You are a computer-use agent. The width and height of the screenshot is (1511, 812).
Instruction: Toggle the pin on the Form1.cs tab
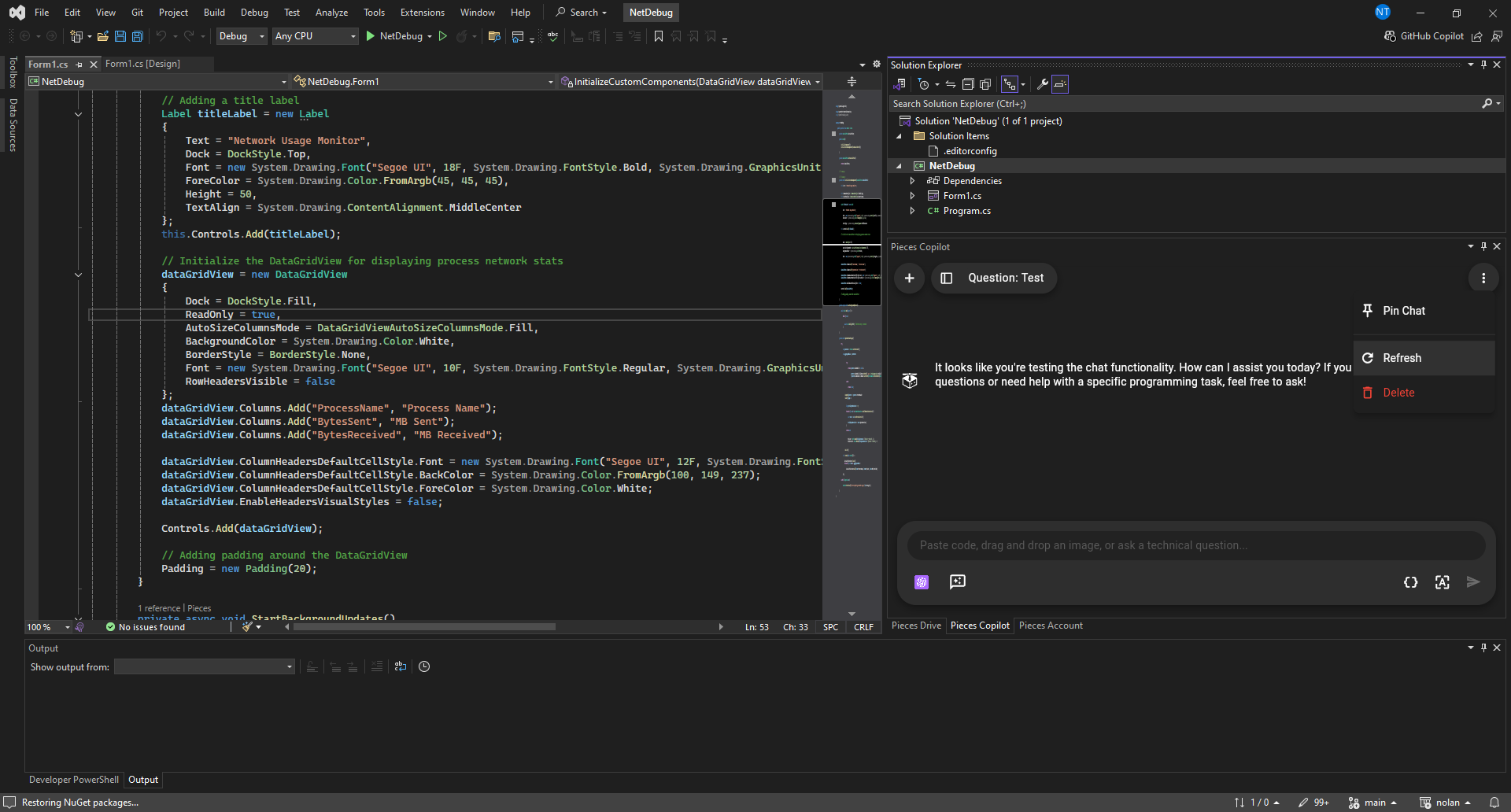click(x=79, y=65)
